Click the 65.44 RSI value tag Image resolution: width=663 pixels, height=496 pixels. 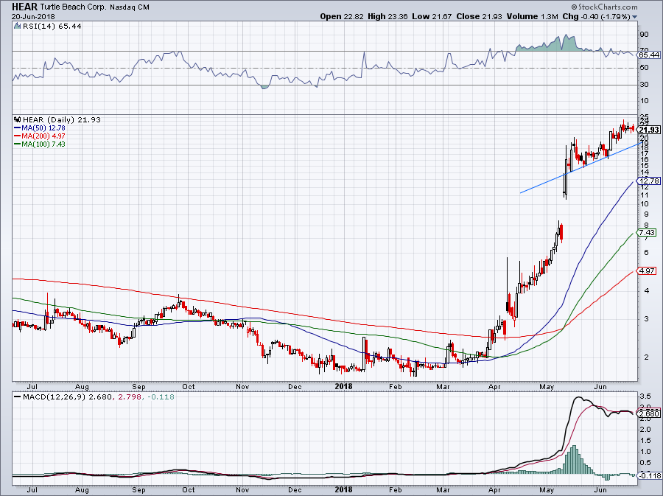648,55
